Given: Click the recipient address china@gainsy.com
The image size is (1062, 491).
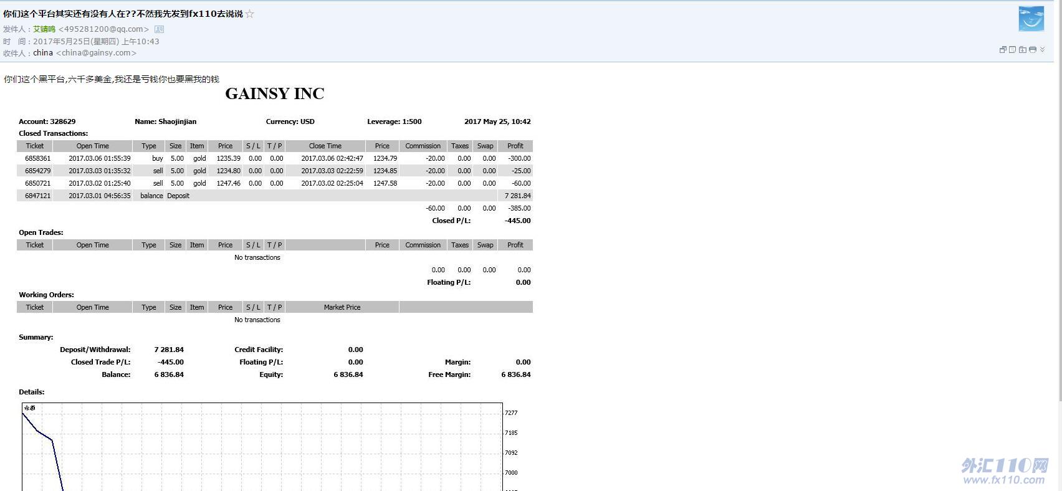Looking at the screenshot, I should [96, 53].
